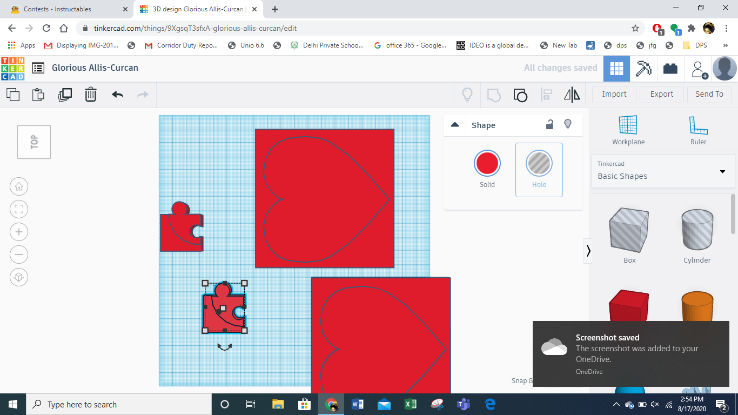738x415 pixels.
Task: Open a new browser tab
Action: 275,9
